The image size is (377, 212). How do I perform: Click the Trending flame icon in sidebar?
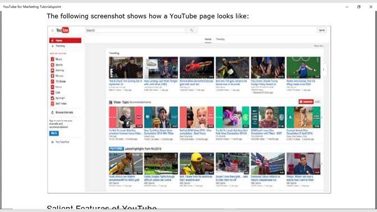coord(53,46)
